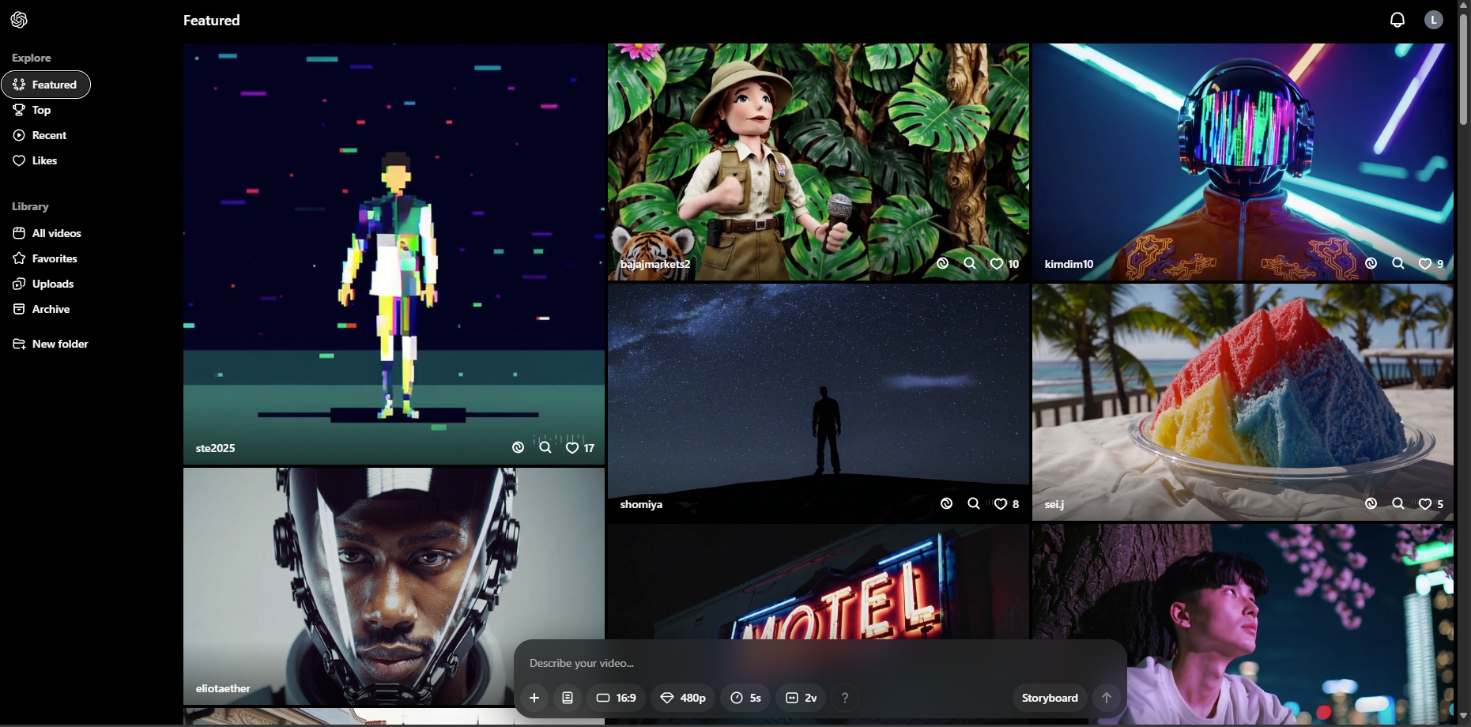
Task: Toggle like on the shomiya starry video
Action: (1001, 504)
